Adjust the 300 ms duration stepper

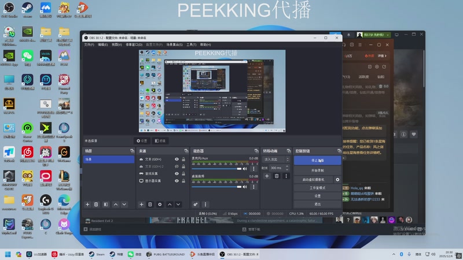286,168
